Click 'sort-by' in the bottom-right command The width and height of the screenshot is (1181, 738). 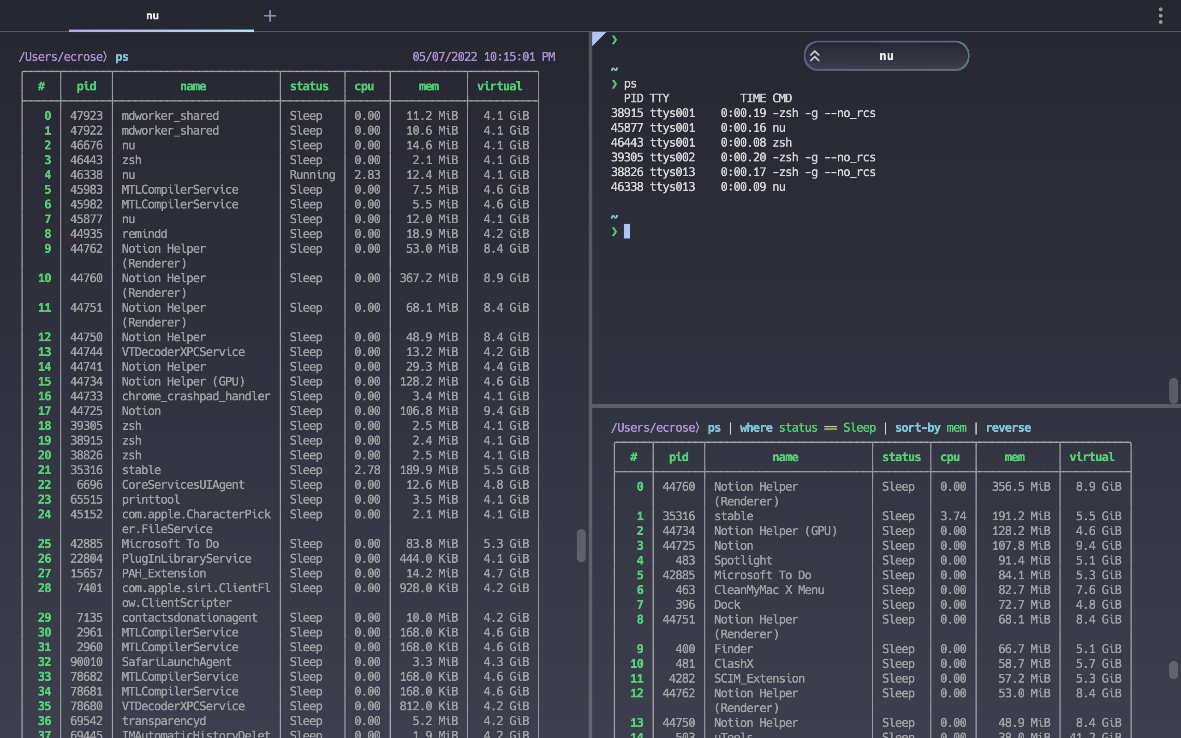[x=917, y=428]
